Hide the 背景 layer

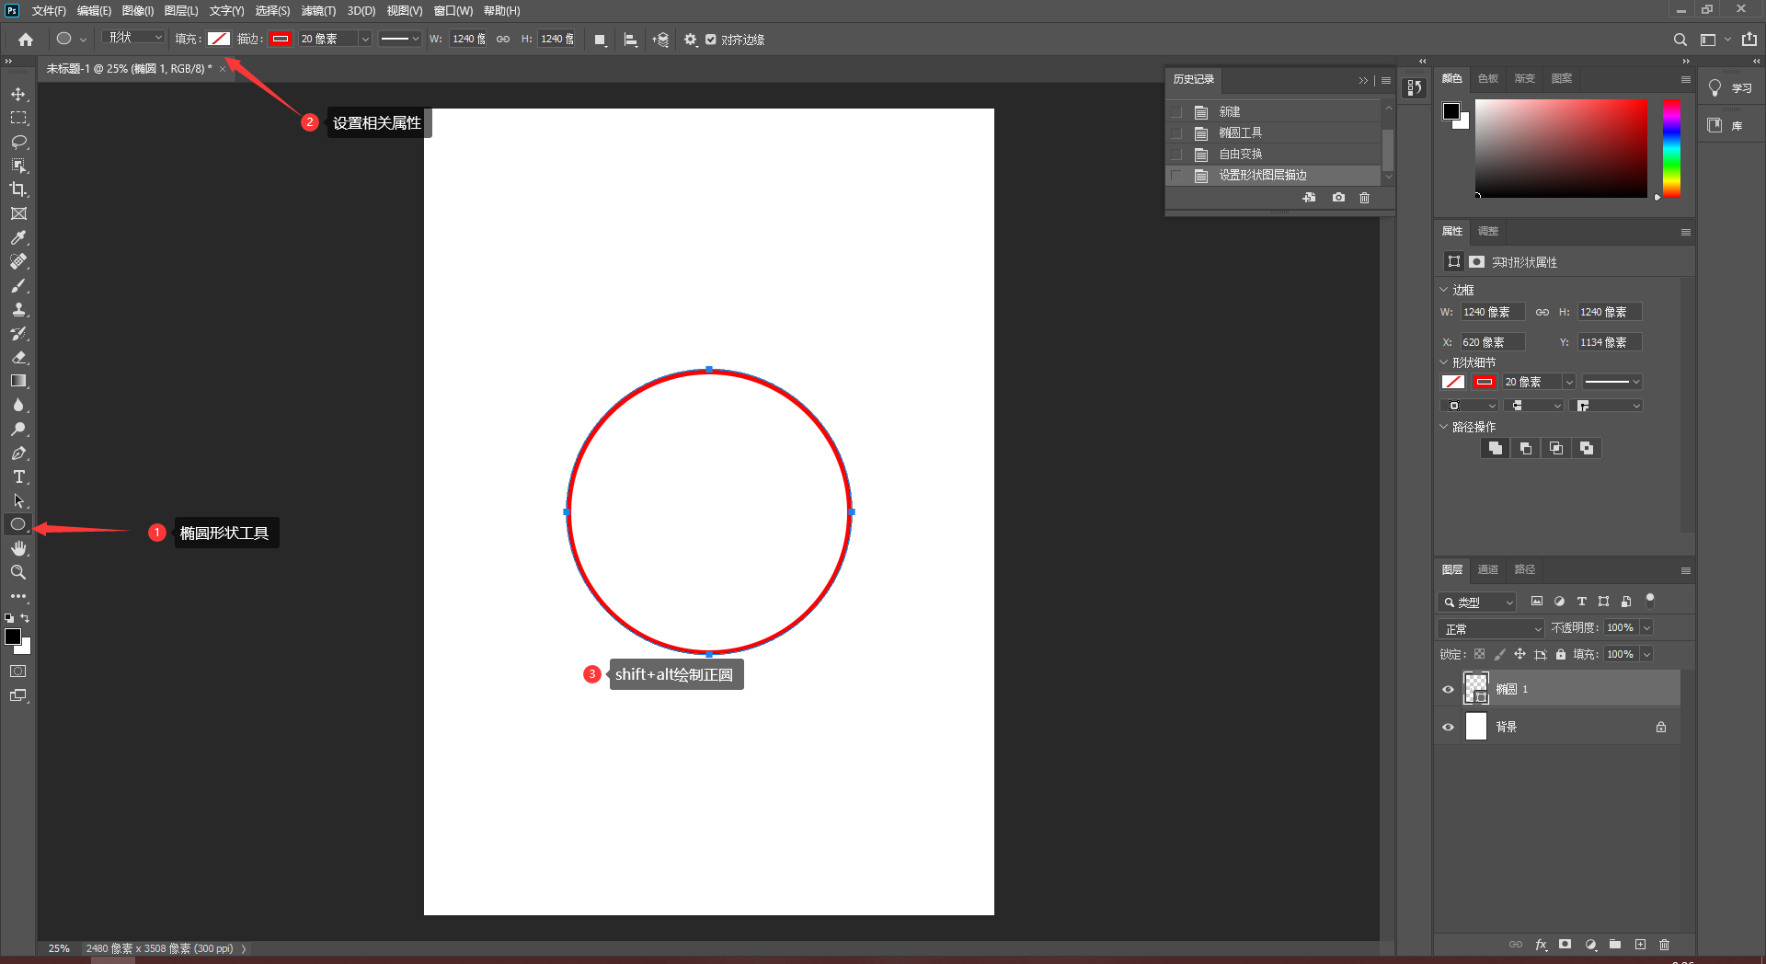(x=1448, y=726)
